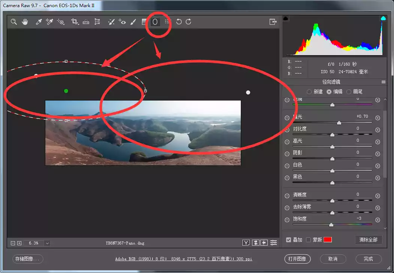The image size is (394, 273).
Task: Enable the 蒙版 mask checkbox
Action: pyautogui.click(x=308, y=240)
